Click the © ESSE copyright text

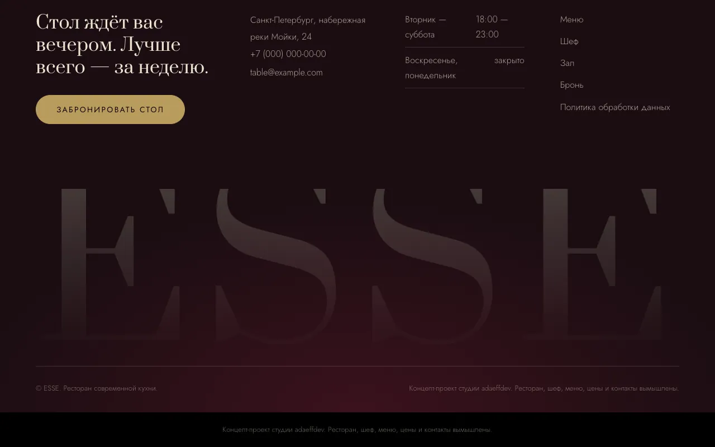pyautogui.click(x=97, y=388)
